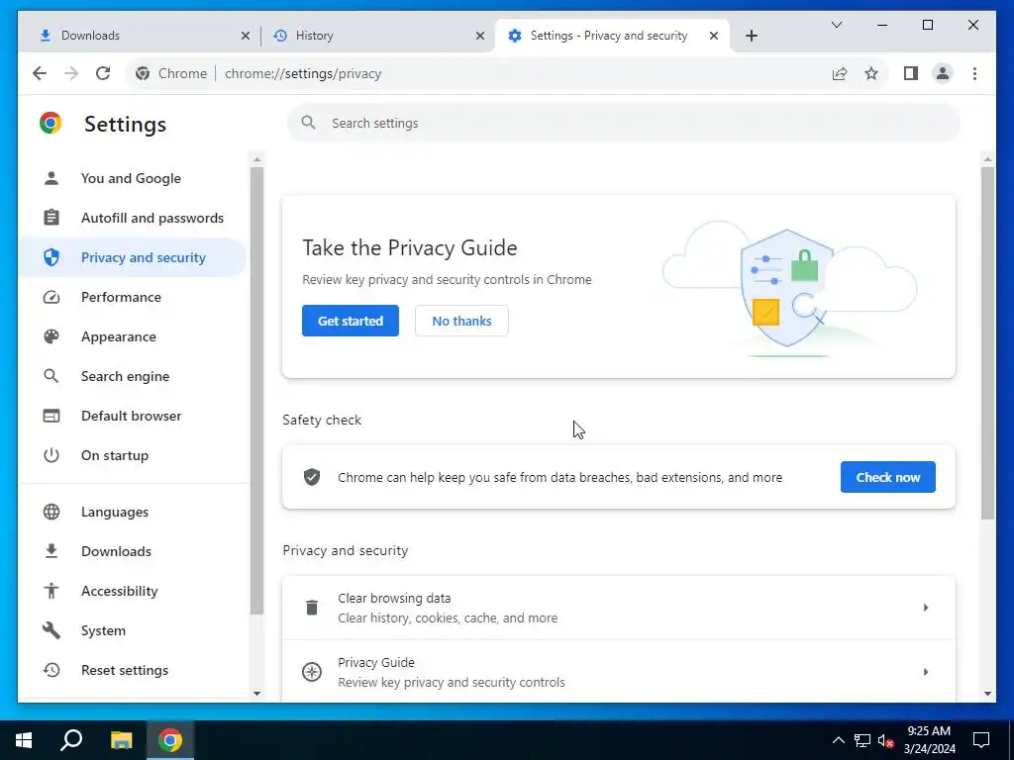Click the Accessibility figure icon

[51, 591]
